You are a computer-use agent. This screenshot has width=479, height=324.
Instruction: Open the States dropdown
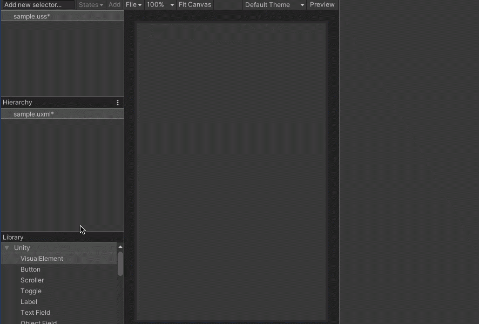point(91,5)
